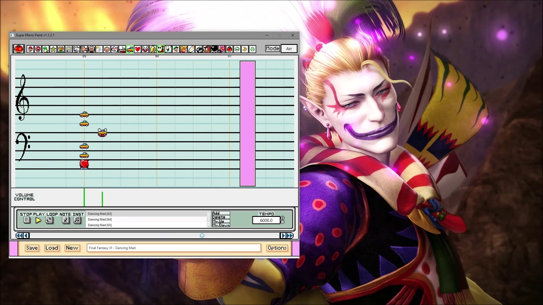Click Mv.Down to move the song down
This screenshot has height=305, width=543.
tap(221, 225)
